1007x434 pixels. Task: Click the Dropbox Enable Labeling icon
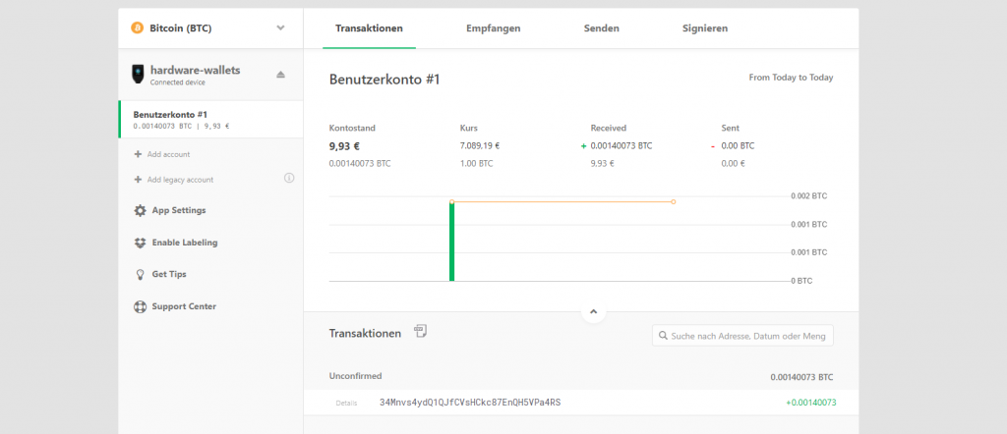pos(141,243)
